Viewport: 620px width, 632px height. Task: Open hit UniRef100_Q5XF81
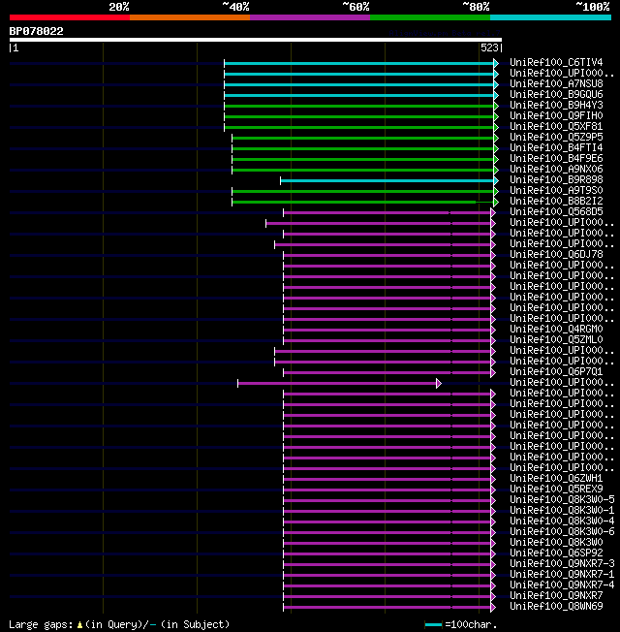pos(556,127)
